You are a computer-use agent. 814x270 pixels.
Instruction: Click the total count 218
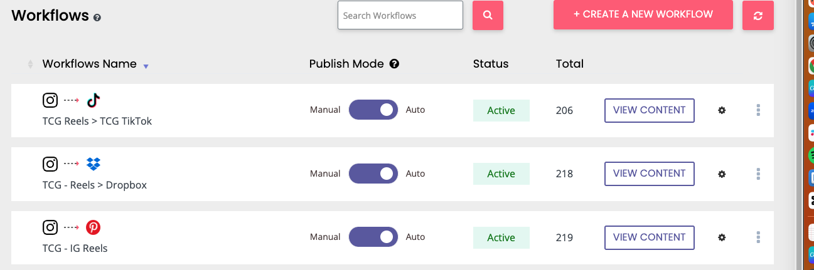tap(565, 174)
